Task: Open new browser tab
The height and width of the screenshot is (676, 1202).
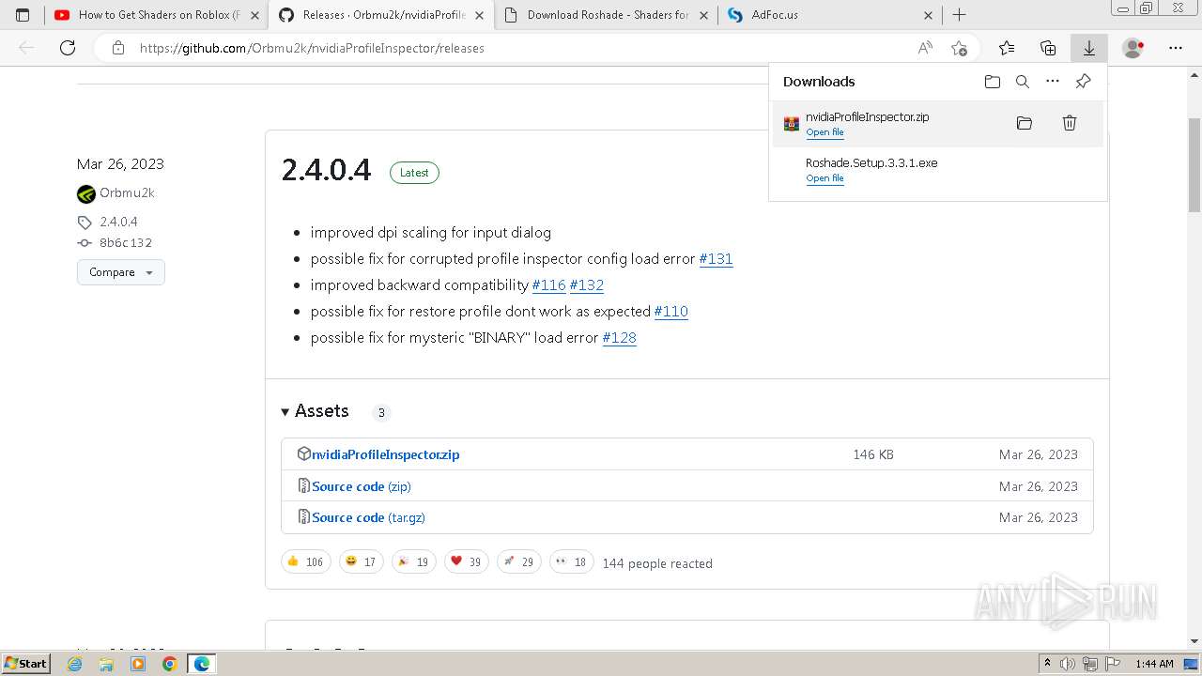Action: coord(959,15)
